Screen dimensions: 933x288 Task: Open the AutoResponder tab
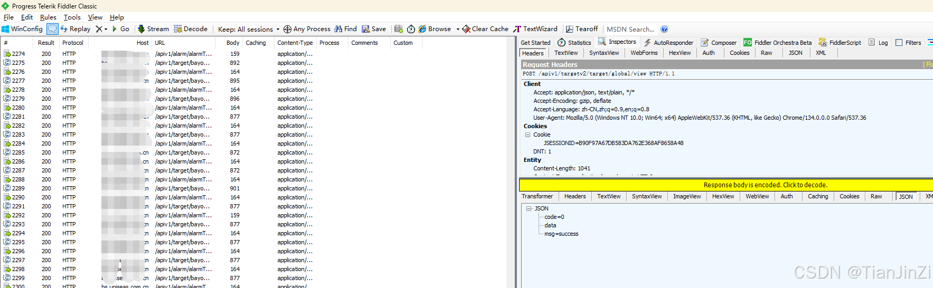click(x=668, y=43)
